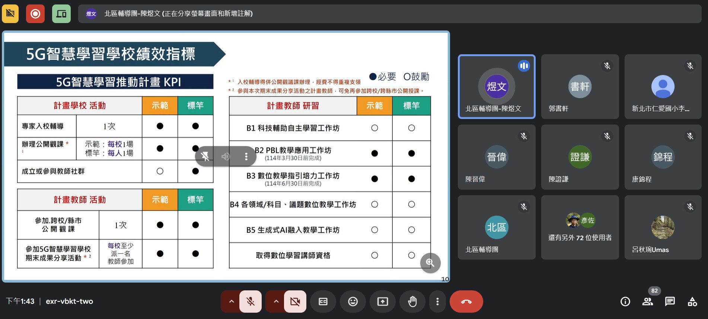
Task: Click the green screen layout icon
Action: tap(61, 14)
